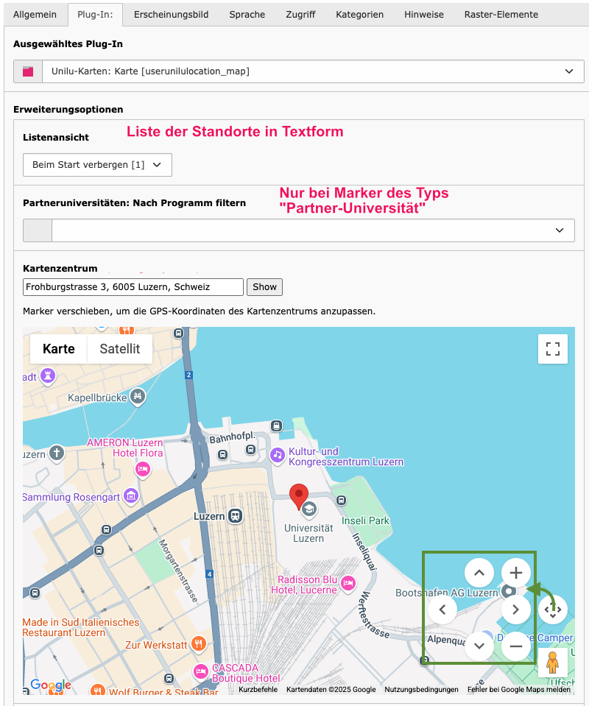Click the Show button
Viewport: 589px width, 706px height.
(x=264, y=287)
